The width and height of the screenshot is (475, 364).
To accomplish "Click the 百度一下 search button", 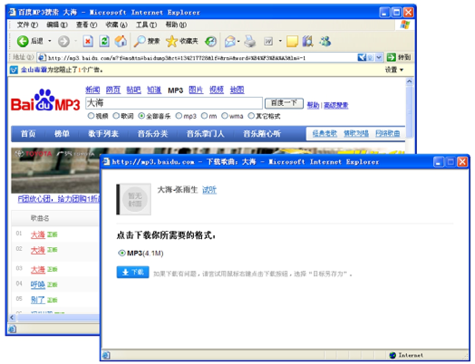I will tap(284, 103).
